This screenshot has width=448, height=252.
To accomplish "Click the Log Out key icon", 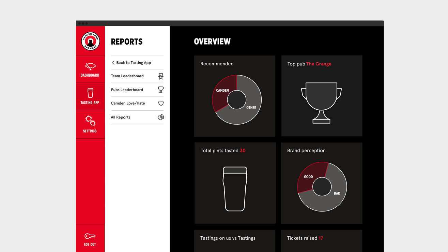I will [x=90, y=236].
